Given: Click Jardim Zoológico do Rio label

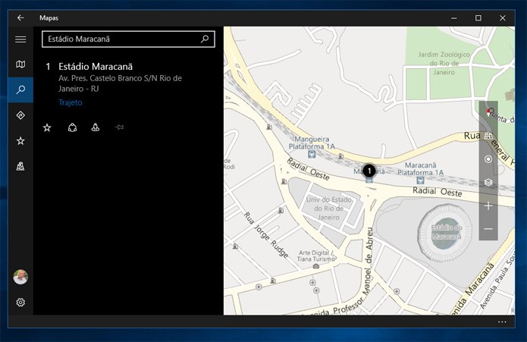Looking at the screenshot, I should tap(444, 63).
